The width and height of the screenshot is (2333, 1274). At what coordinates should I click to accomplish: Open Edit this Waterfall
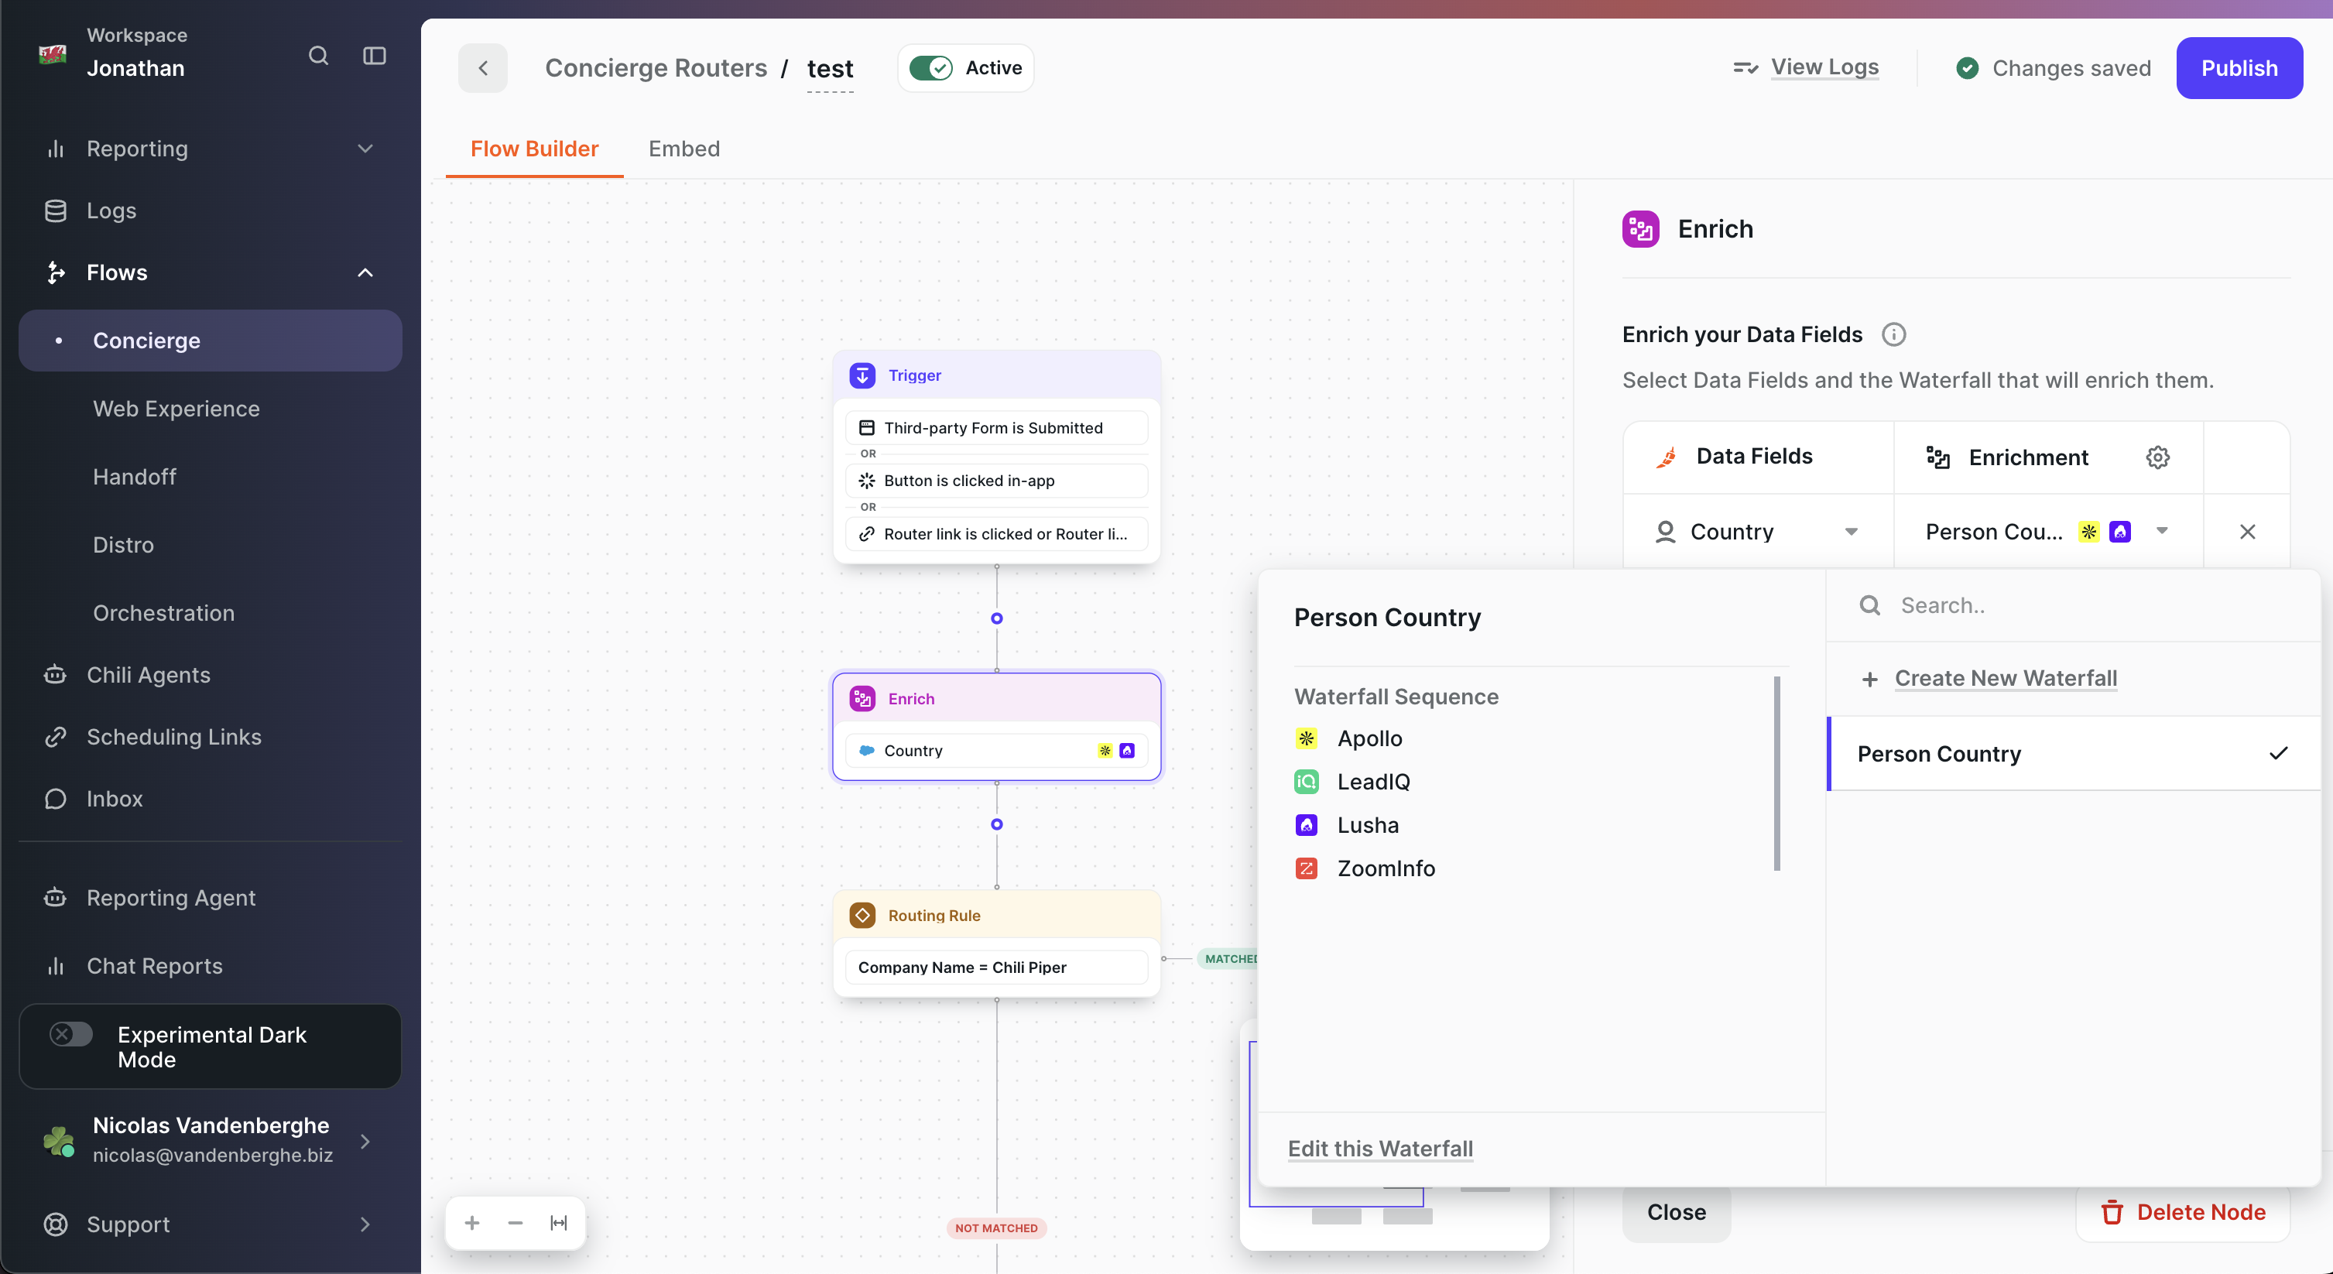pyautogui.click(x=1379, y=1148)
